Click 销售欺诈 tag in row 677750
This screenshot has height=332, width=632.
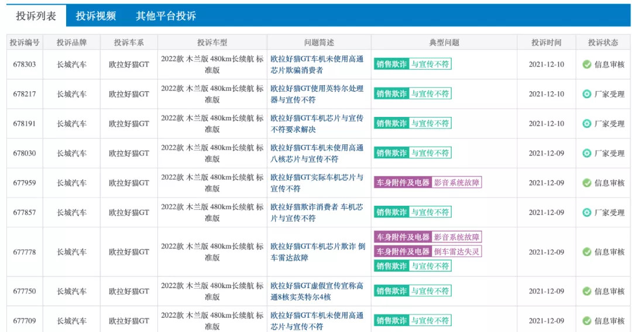[x=391, y=290]
